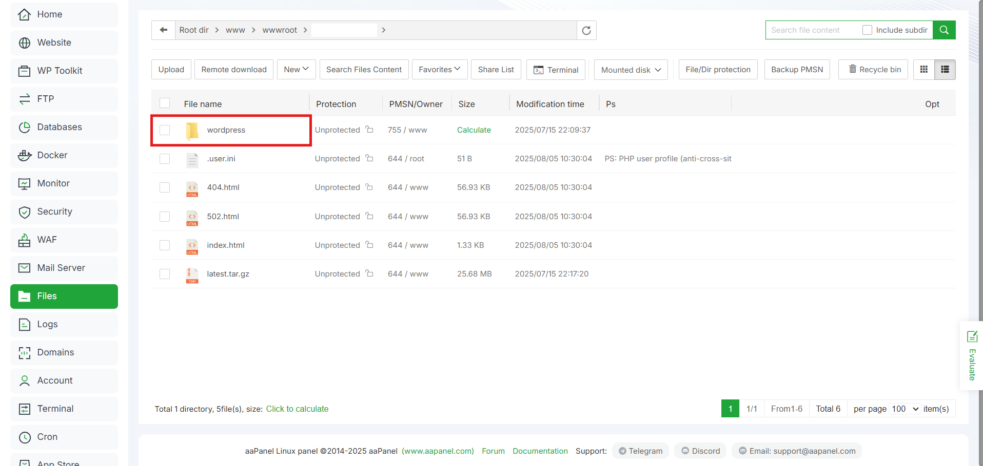This screenshot has width=983, height=466.
Task: Click the green search magnifier button
Action: [x=944, y=30]
